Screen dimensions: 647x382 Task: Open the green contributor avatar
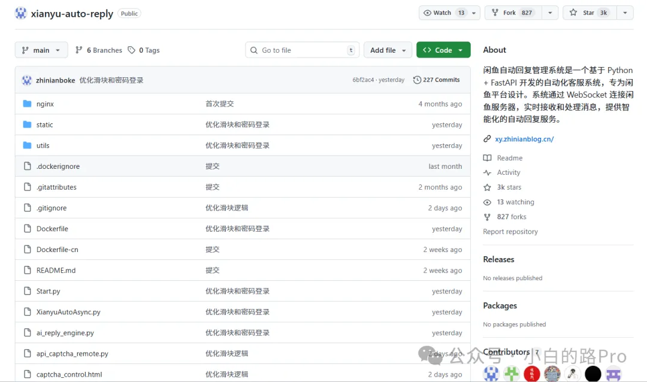click(512, 374)
